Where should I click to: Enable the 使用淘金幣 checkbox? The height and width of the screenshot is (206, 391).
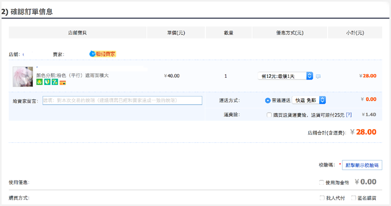[322, 183]
